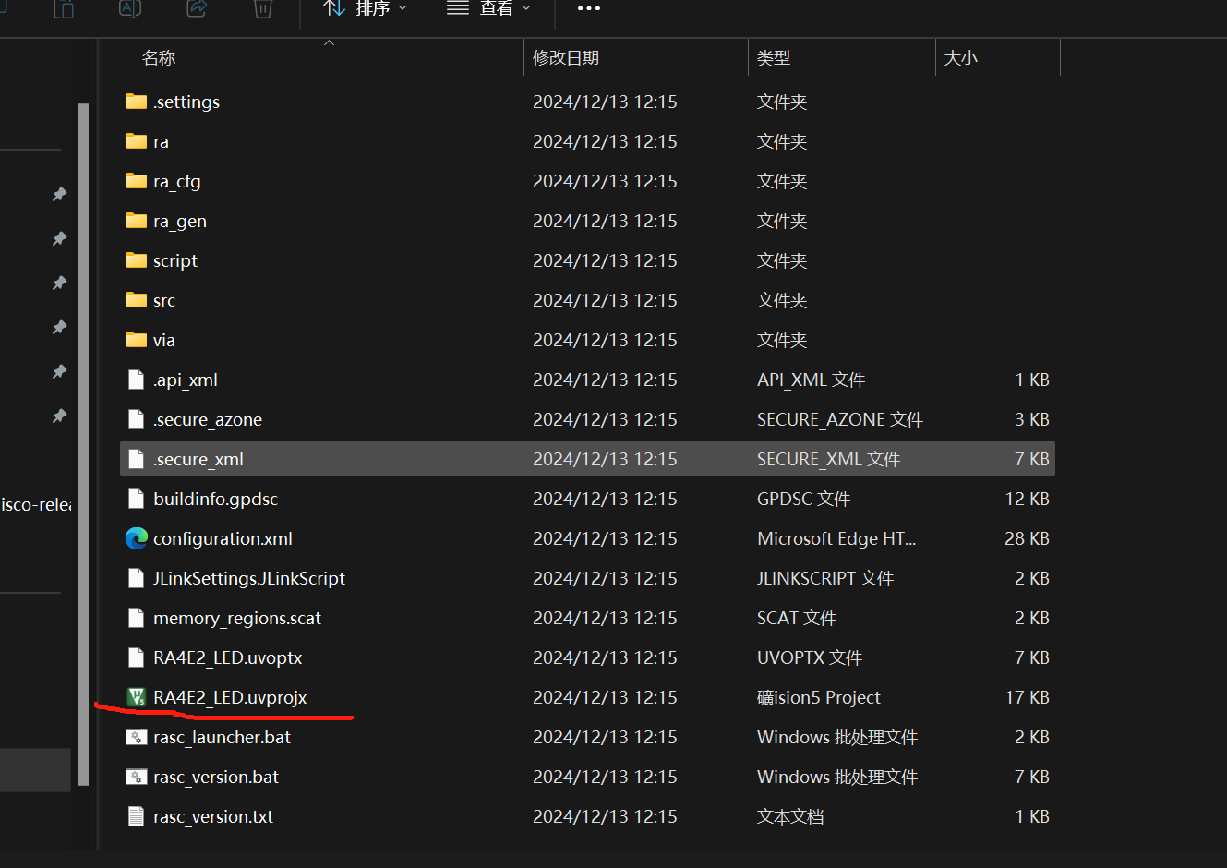The height and width of the screenshot is (868, 1227).
Task: Click the date cell of the ra_cfg row
Action: click(x=605, y=181)
